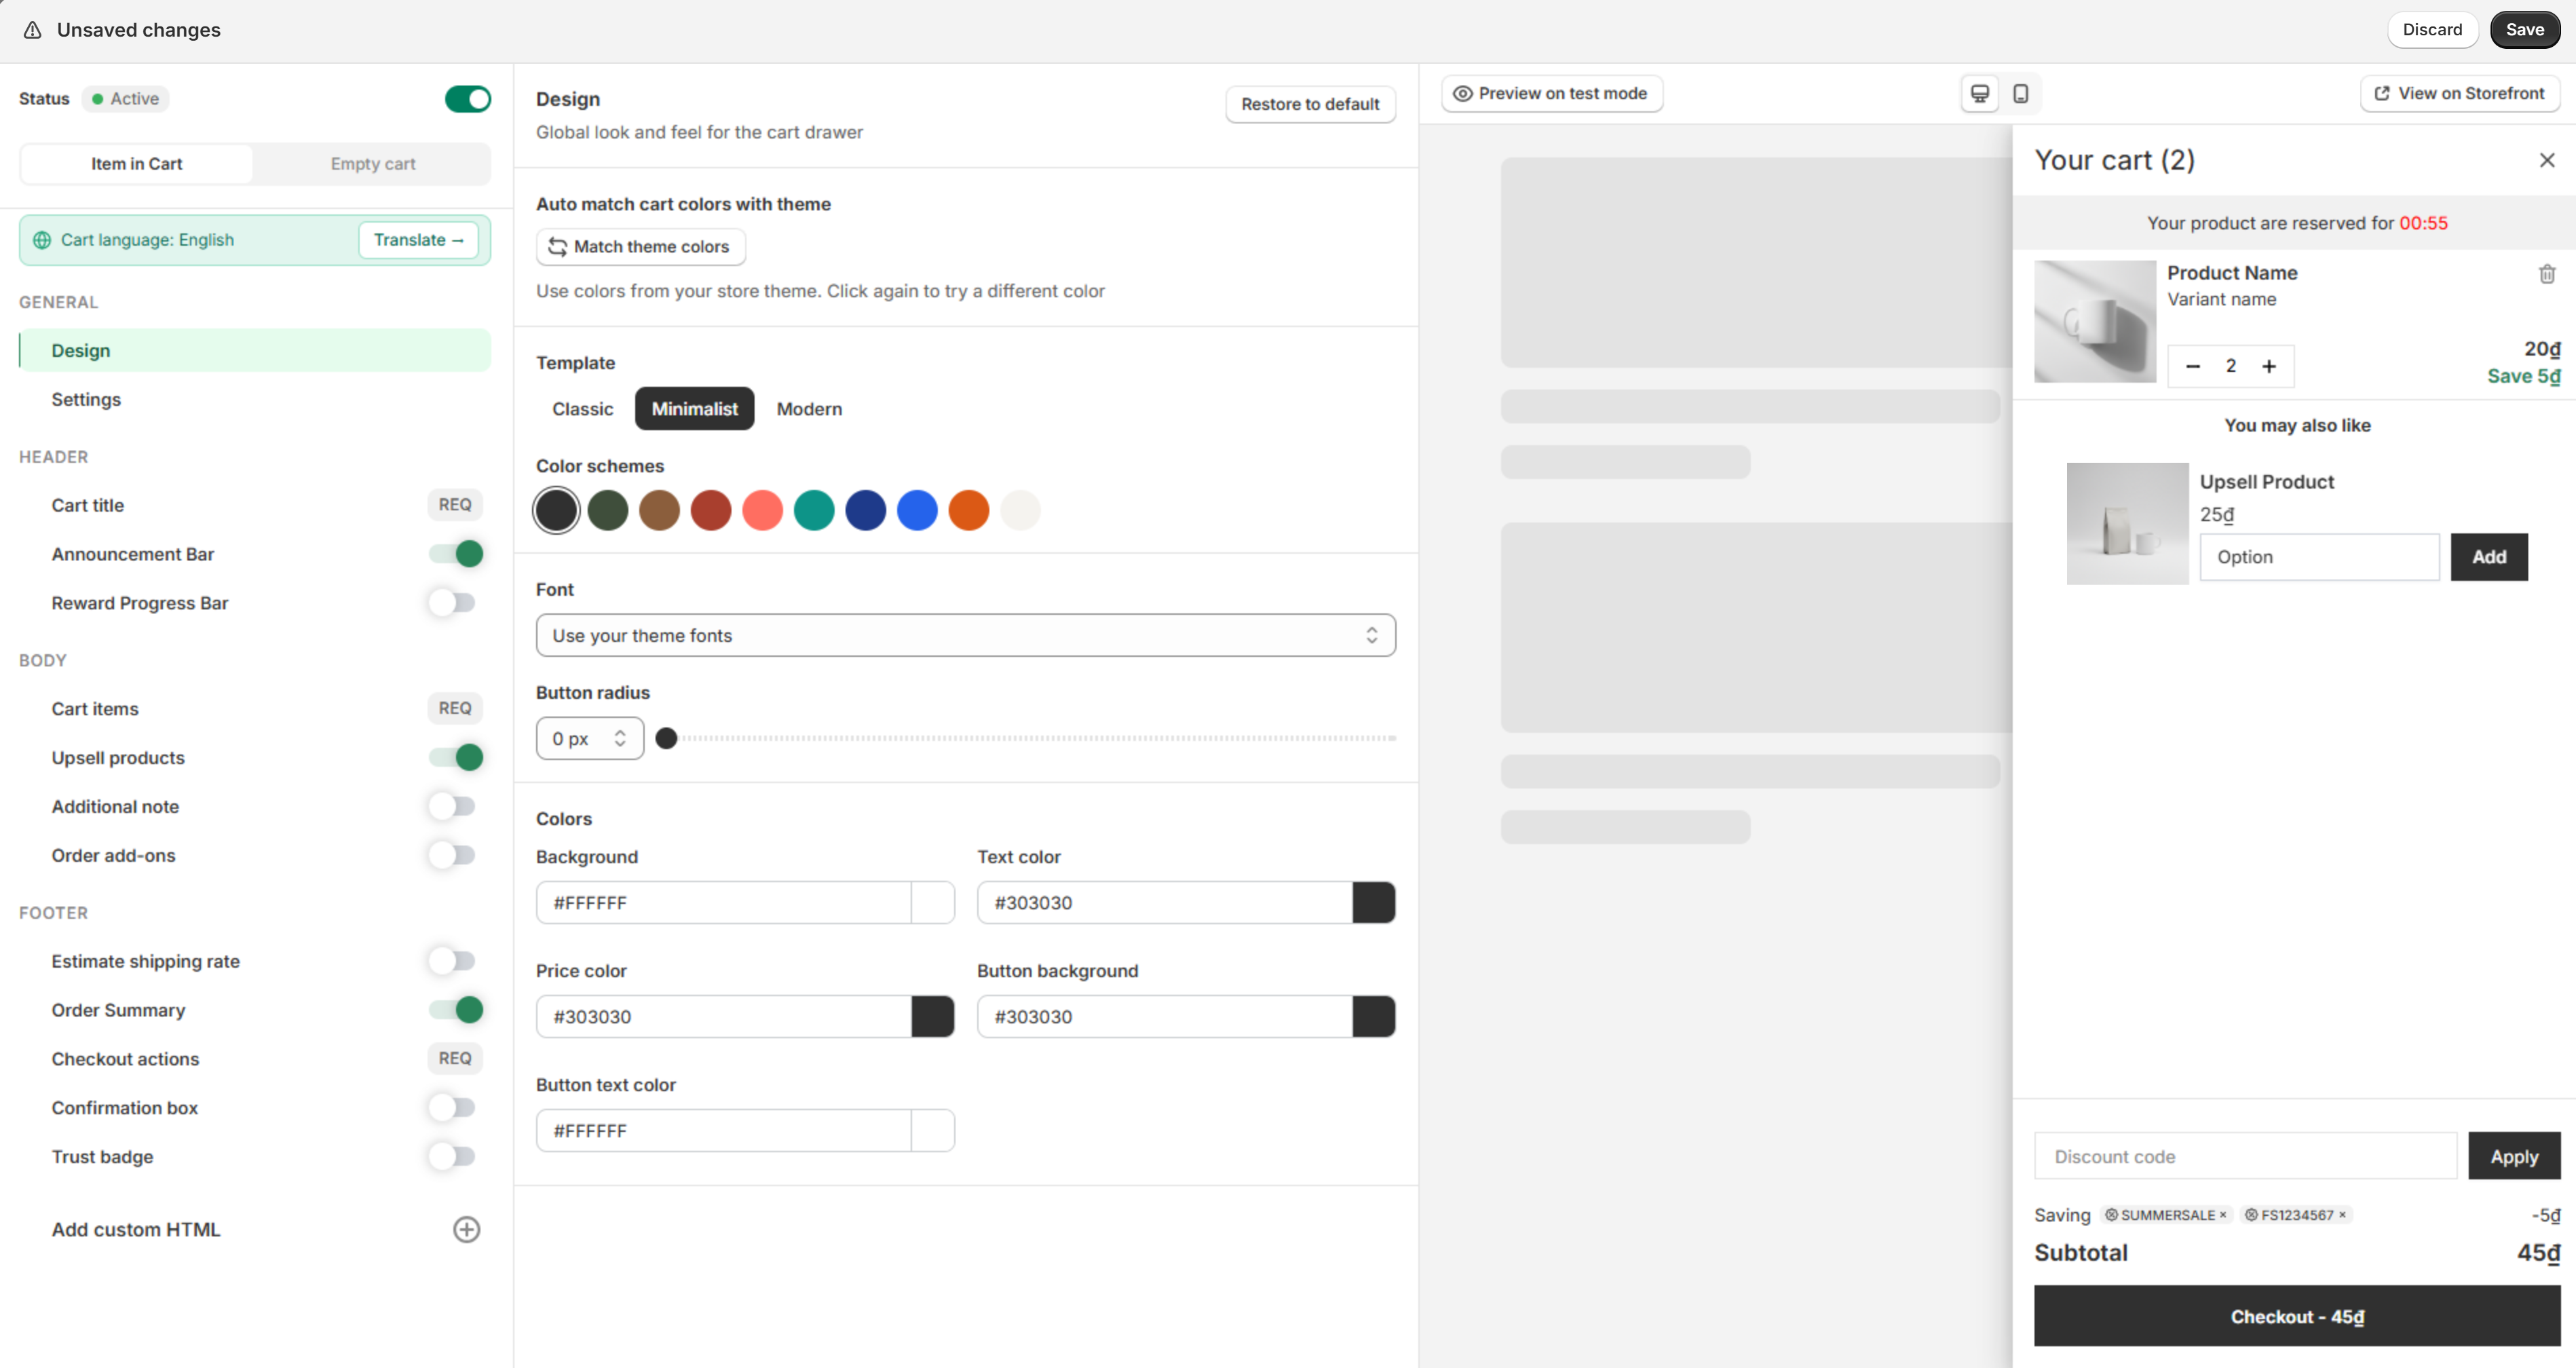Click Preview on test mode
Image resolution: width=2576 pixels, height=1368 pixels.
[1552, 94]
